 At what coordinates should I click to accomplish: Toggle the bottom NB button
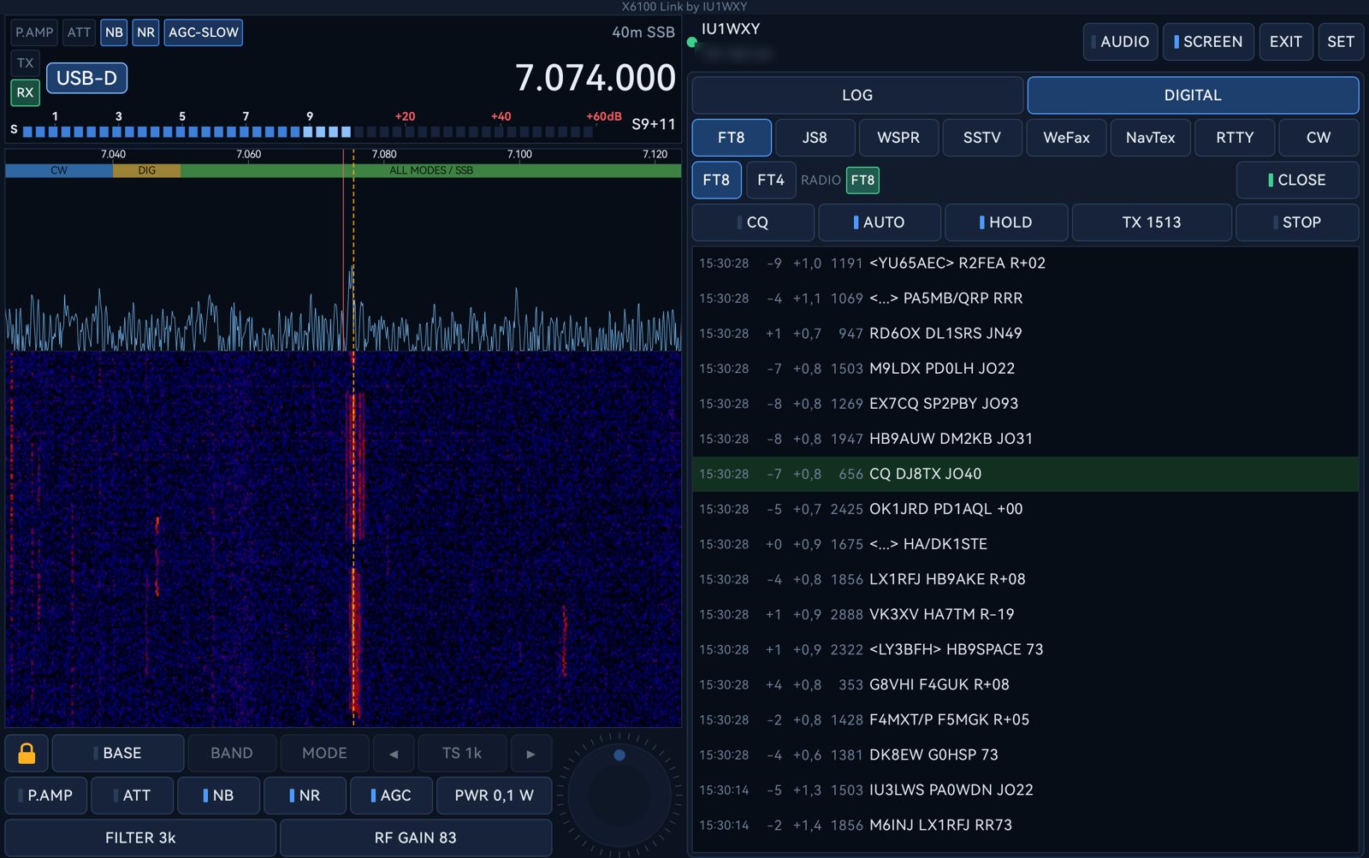tap(218, 795)
